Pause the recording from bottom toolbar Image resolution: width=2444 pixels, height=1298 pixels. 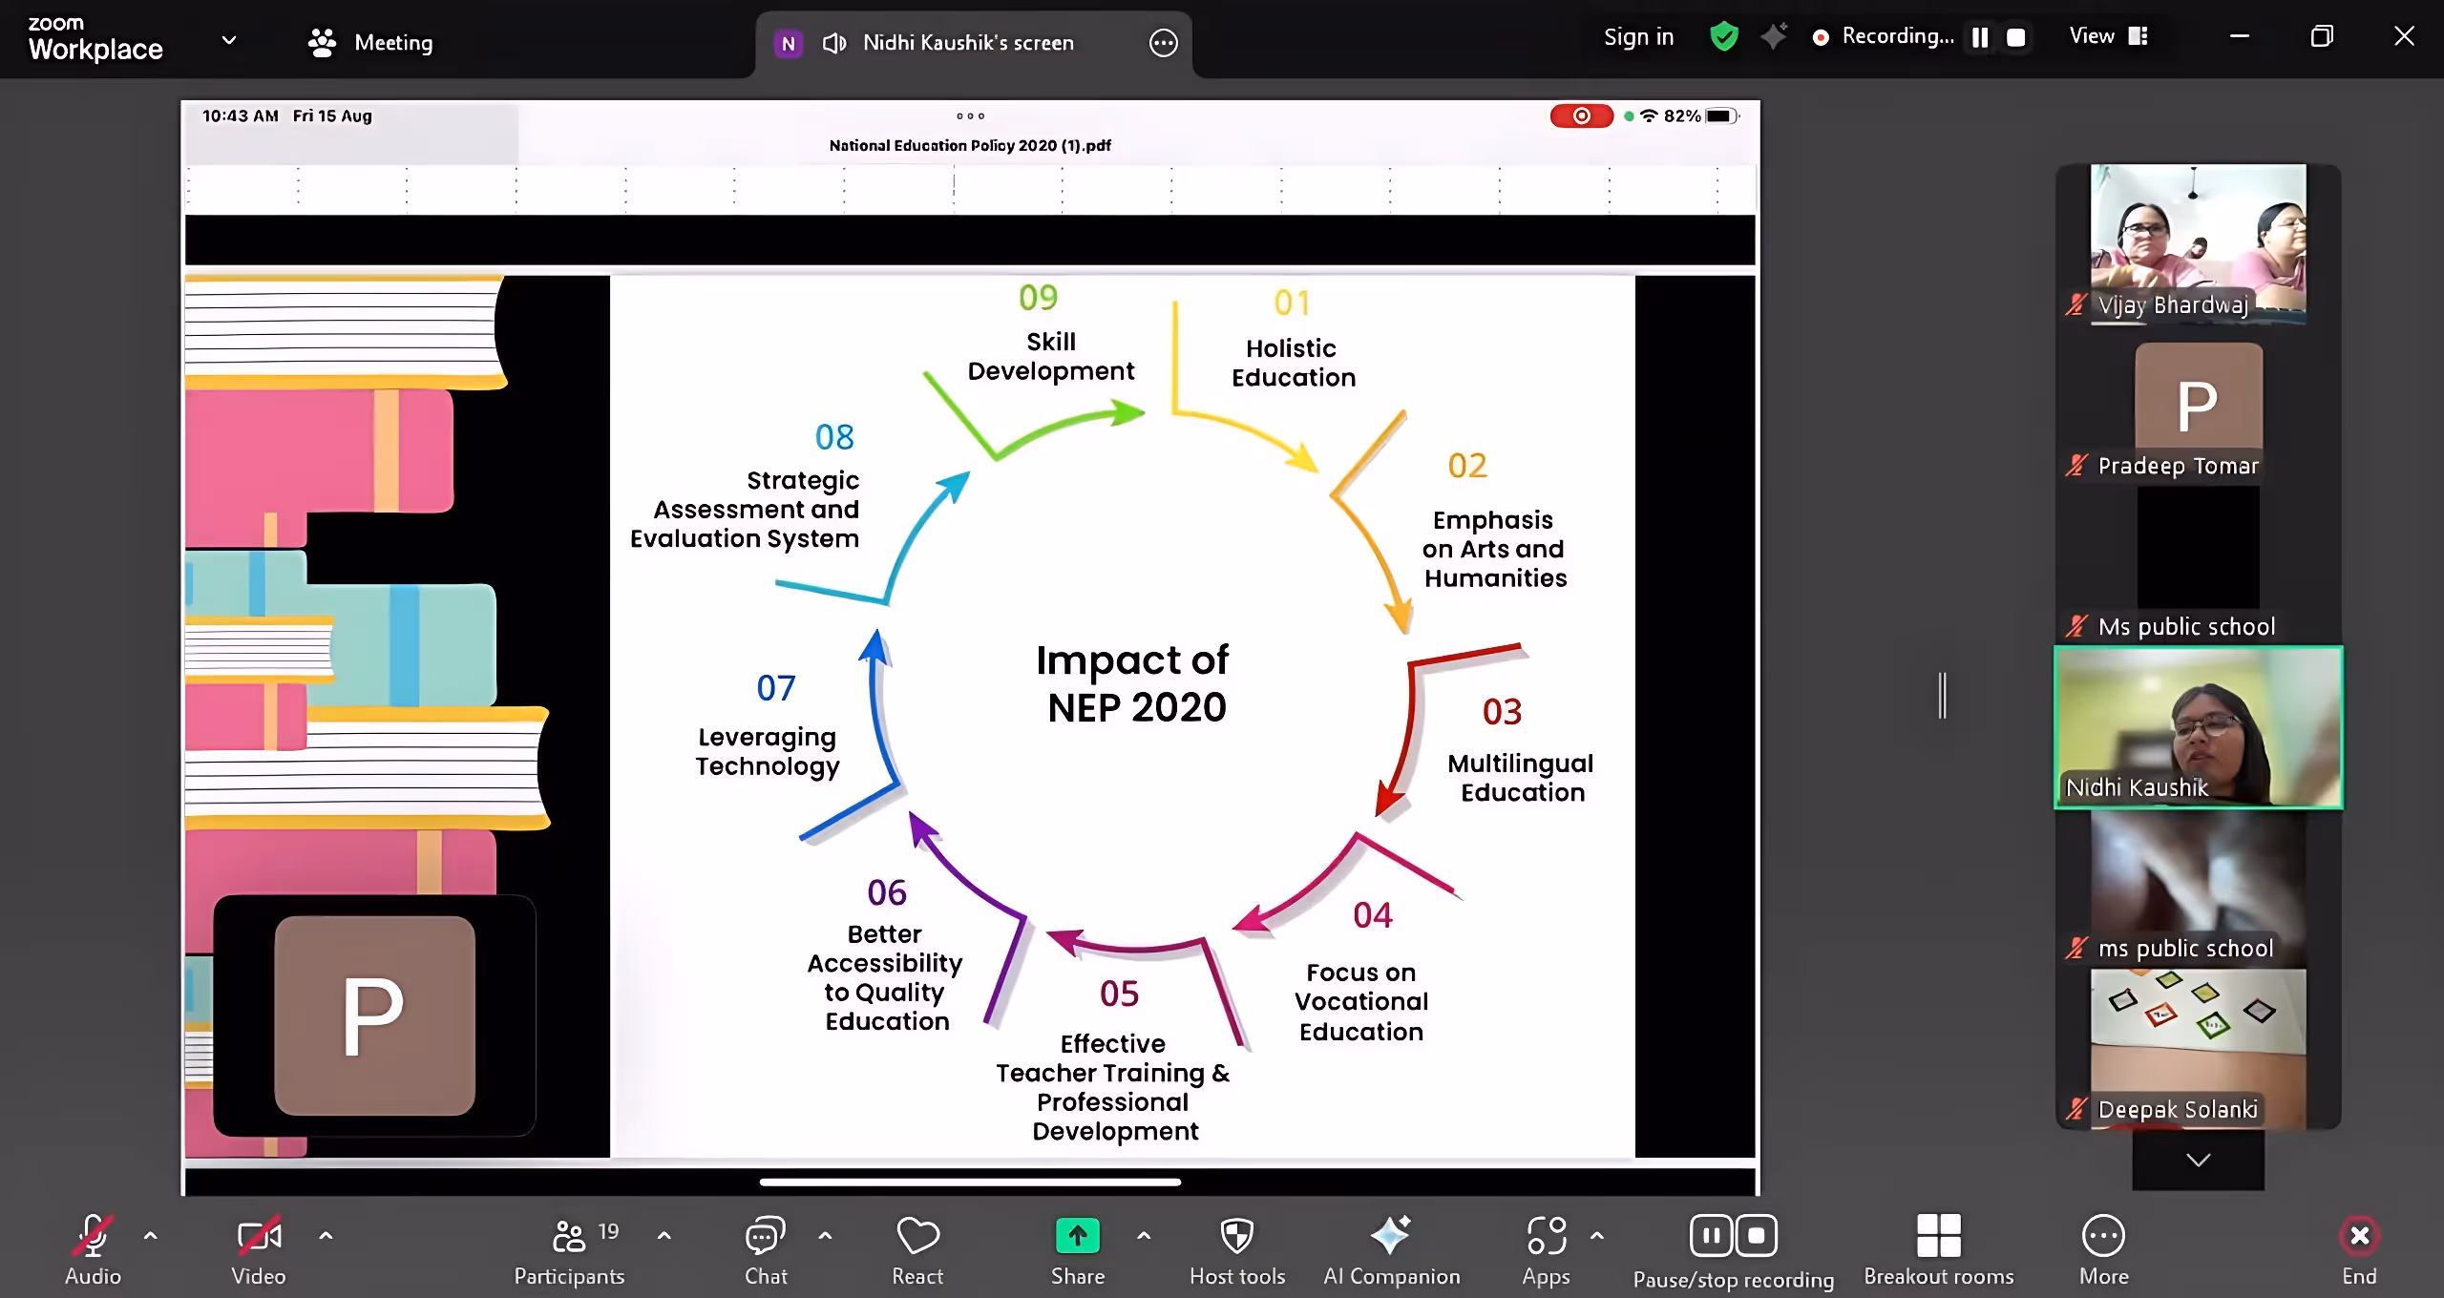(x=1711, y=1236)
